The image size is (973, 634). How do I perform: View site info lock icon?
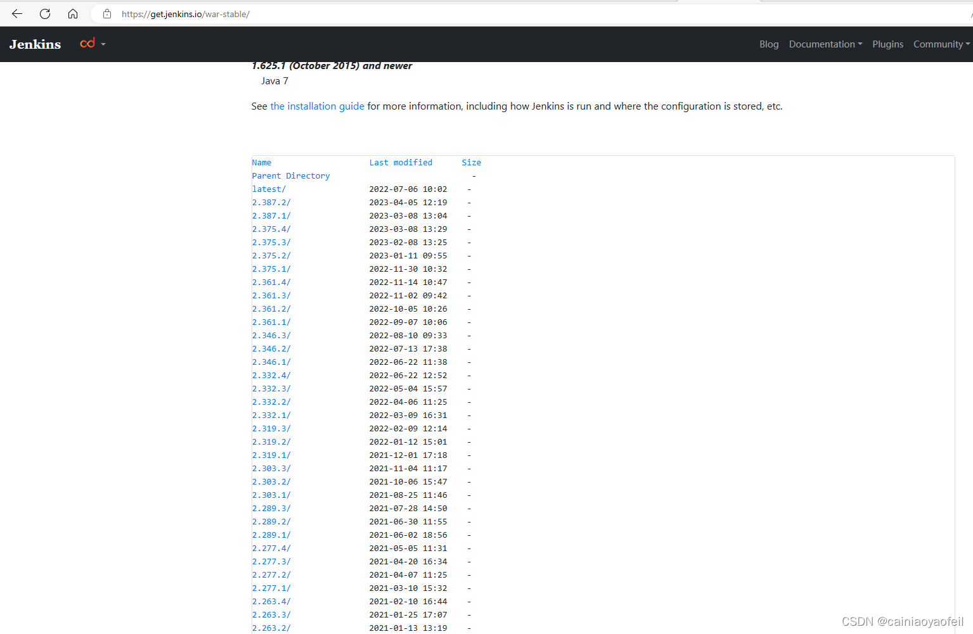[x=107, y=14]
